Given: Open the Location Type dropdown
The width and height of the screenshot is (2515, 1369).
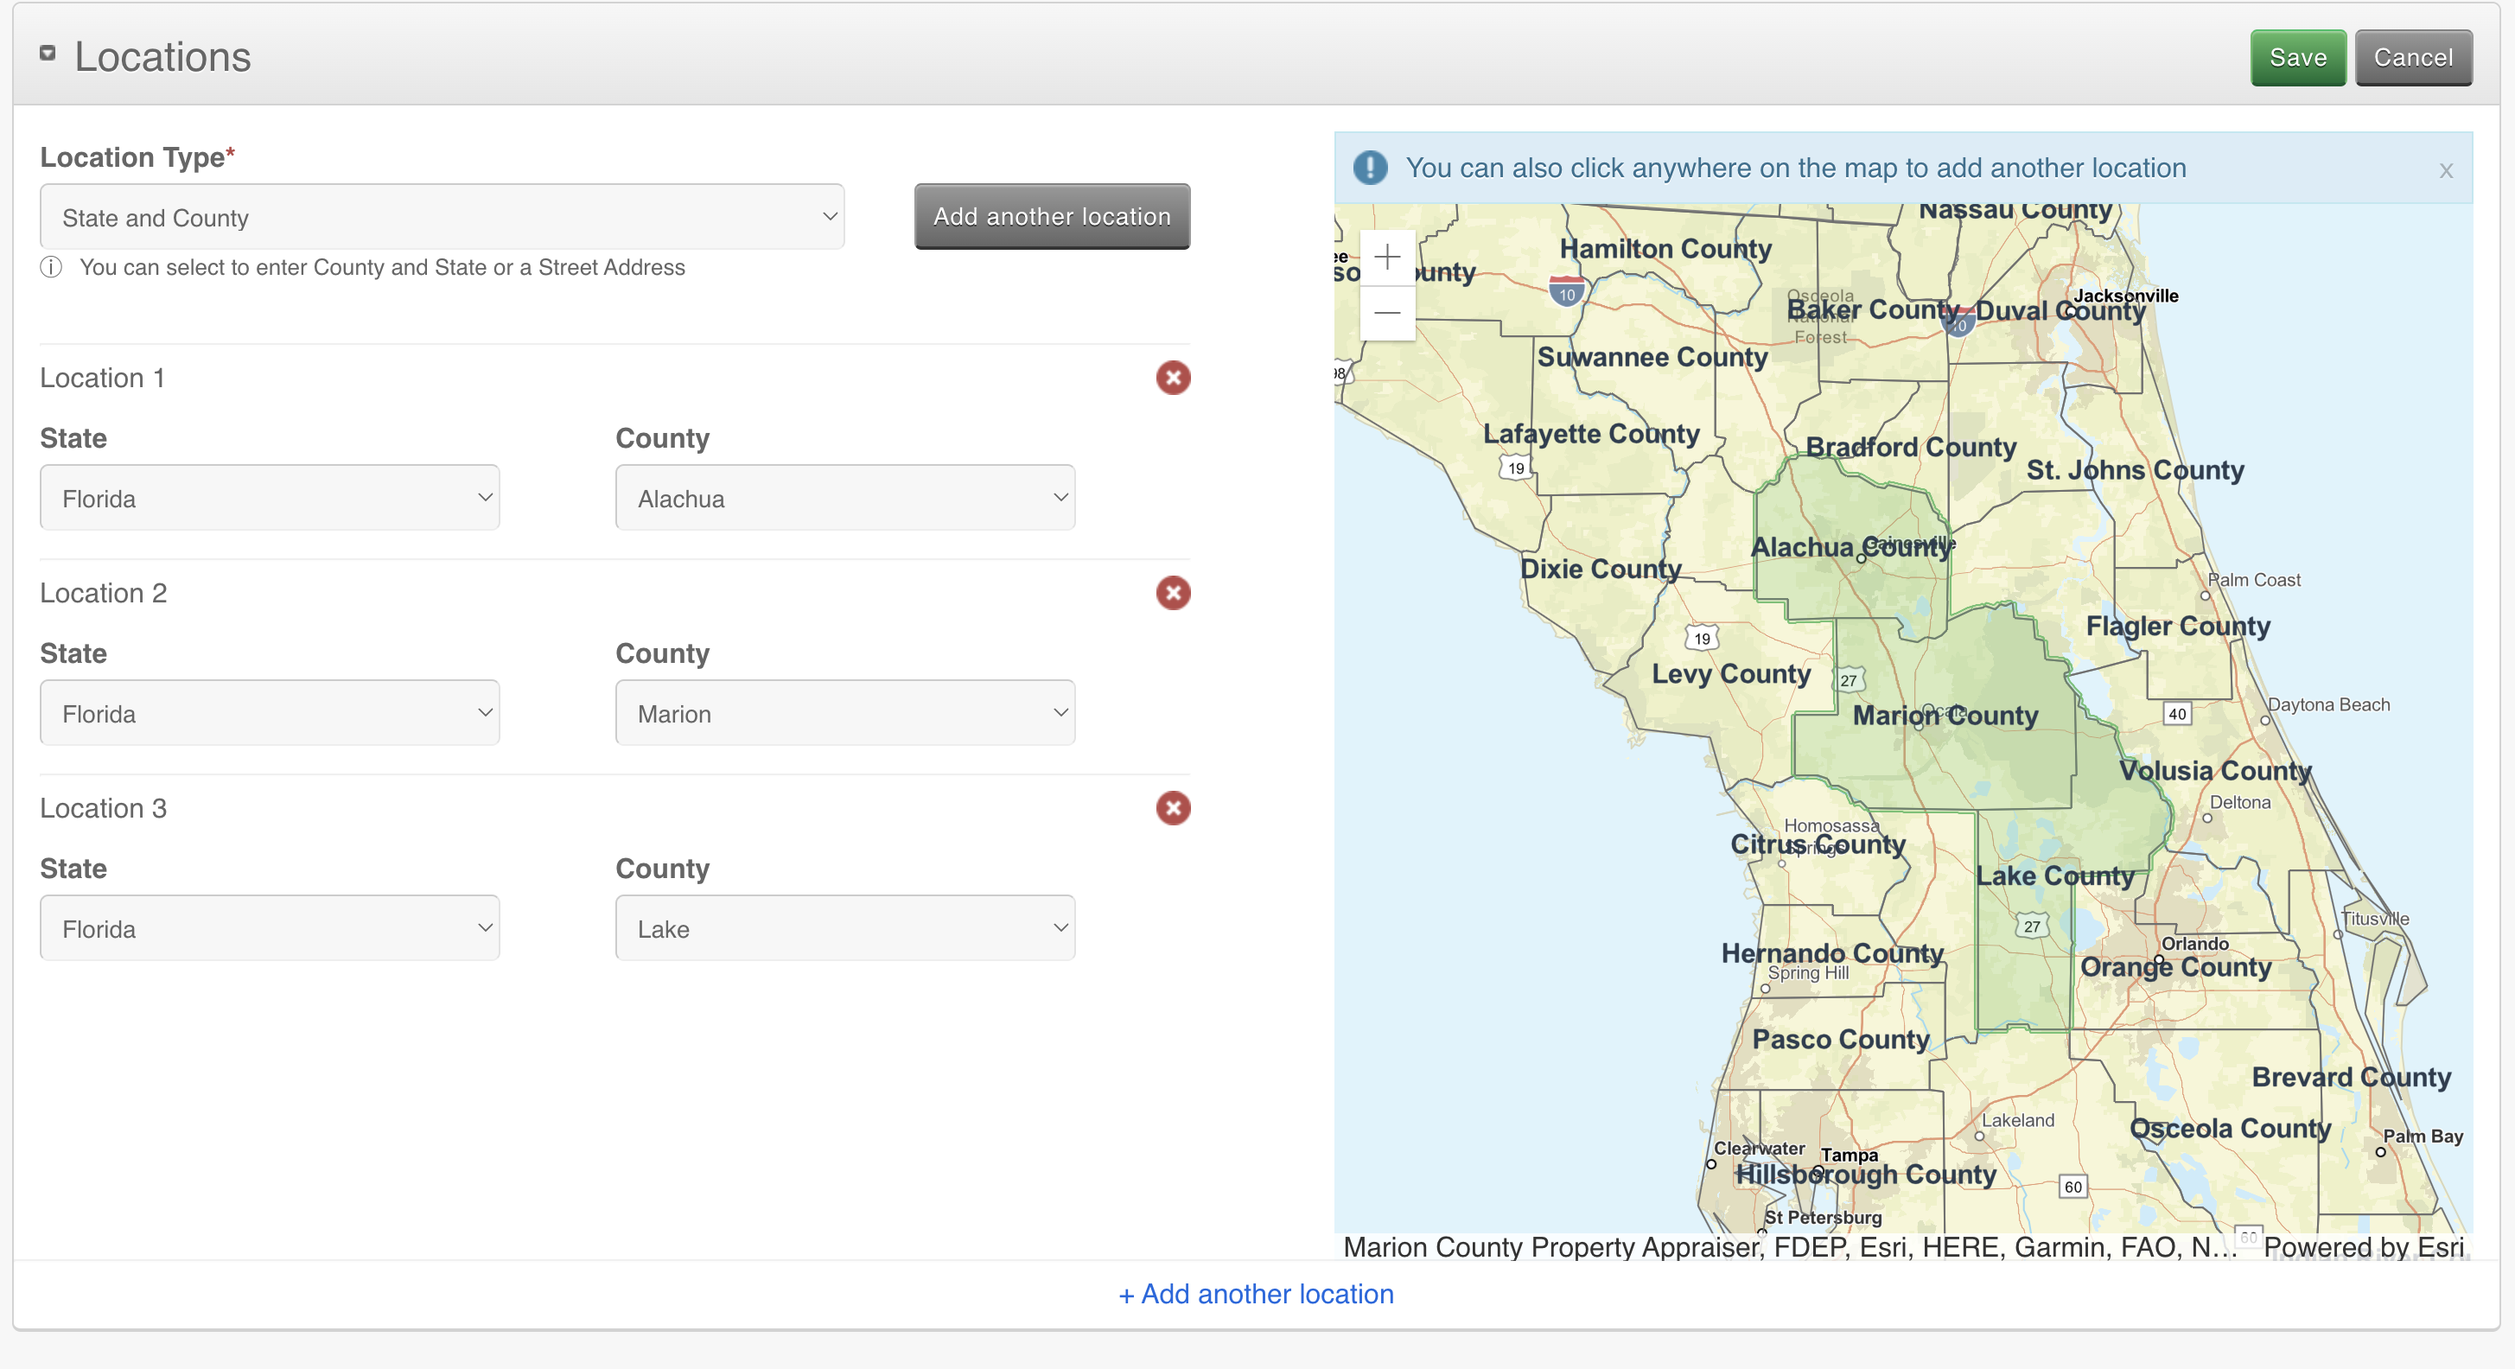Looking at the screenshot, I should click(x=442, y=217).
